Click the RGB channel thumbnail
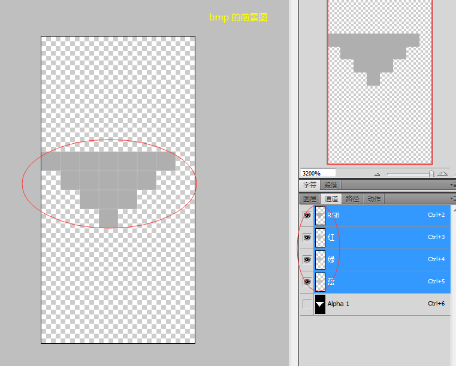The height and width of the screenshot is (366, 456). click(320, 216)
